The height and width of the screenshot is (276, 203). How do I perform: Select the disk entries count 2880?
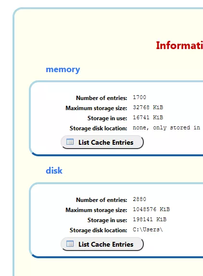click(x=140, y=199)
